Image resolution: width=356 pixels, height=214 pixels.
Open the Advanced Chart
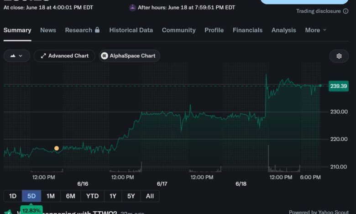[x=64, y=56]
